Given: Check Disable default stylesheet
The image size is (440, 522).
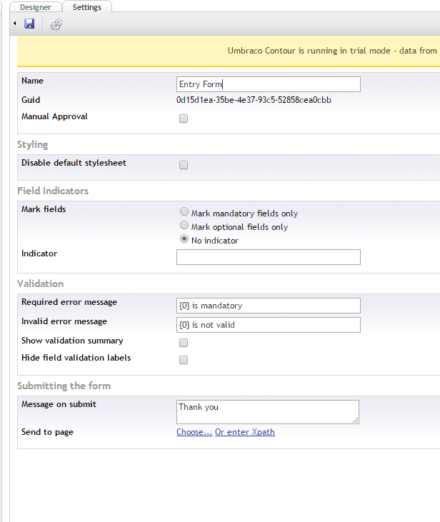Looking at the screenshot, I should pyautogui.click(x=184, y=165).
